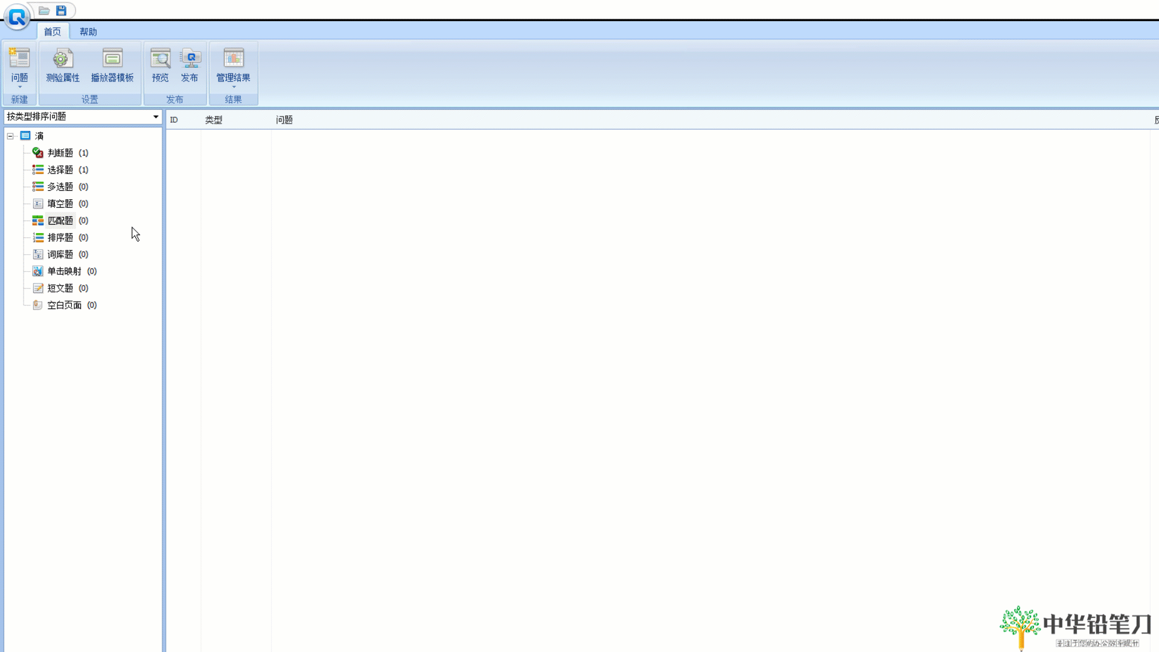Viewport: 1159px width, 652px height.
Task: Click the round application logo button
Action: pos(17,17)
